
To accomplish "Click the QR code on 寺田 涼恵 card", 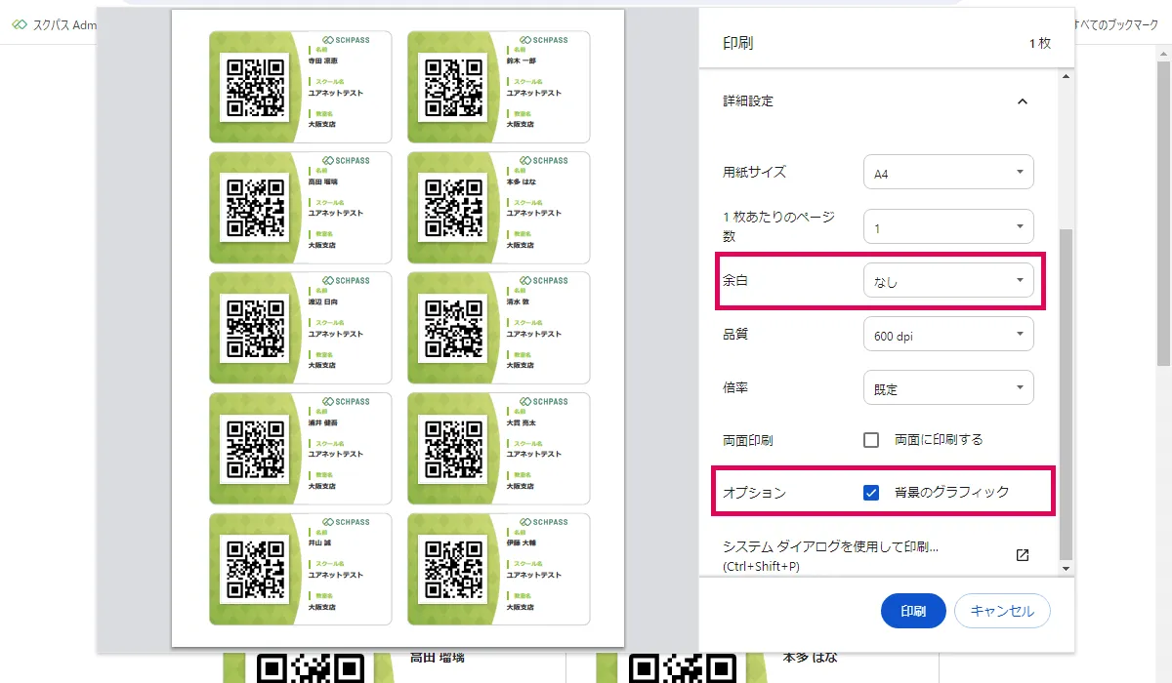I will 255,87.
